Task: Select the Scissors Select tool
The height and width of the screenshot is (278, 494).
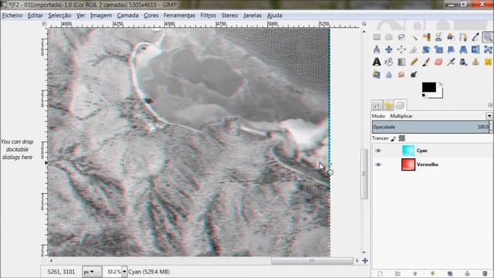Action: pos(438,37)
